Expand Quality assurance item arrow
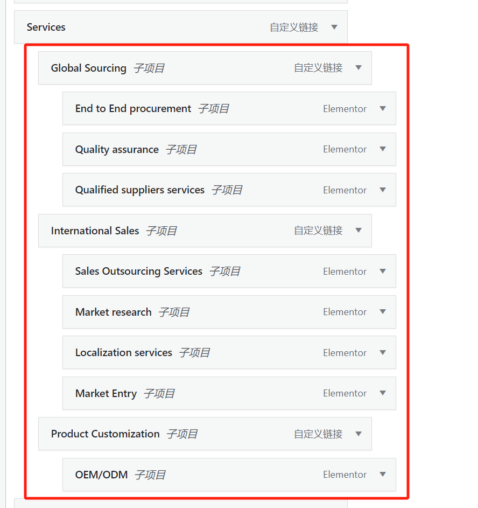Image resolution: width=478 pixels, height=508 pixels. [383, 149]
